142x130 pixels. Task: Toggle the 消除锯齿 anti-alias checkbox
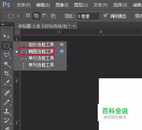coord(105,16)
